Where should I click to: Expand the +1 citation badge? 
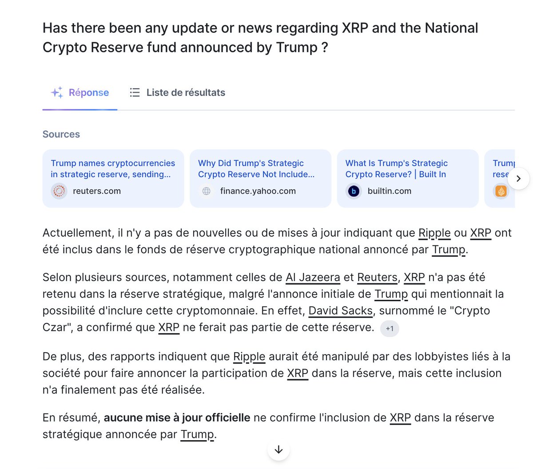(390, 329)
